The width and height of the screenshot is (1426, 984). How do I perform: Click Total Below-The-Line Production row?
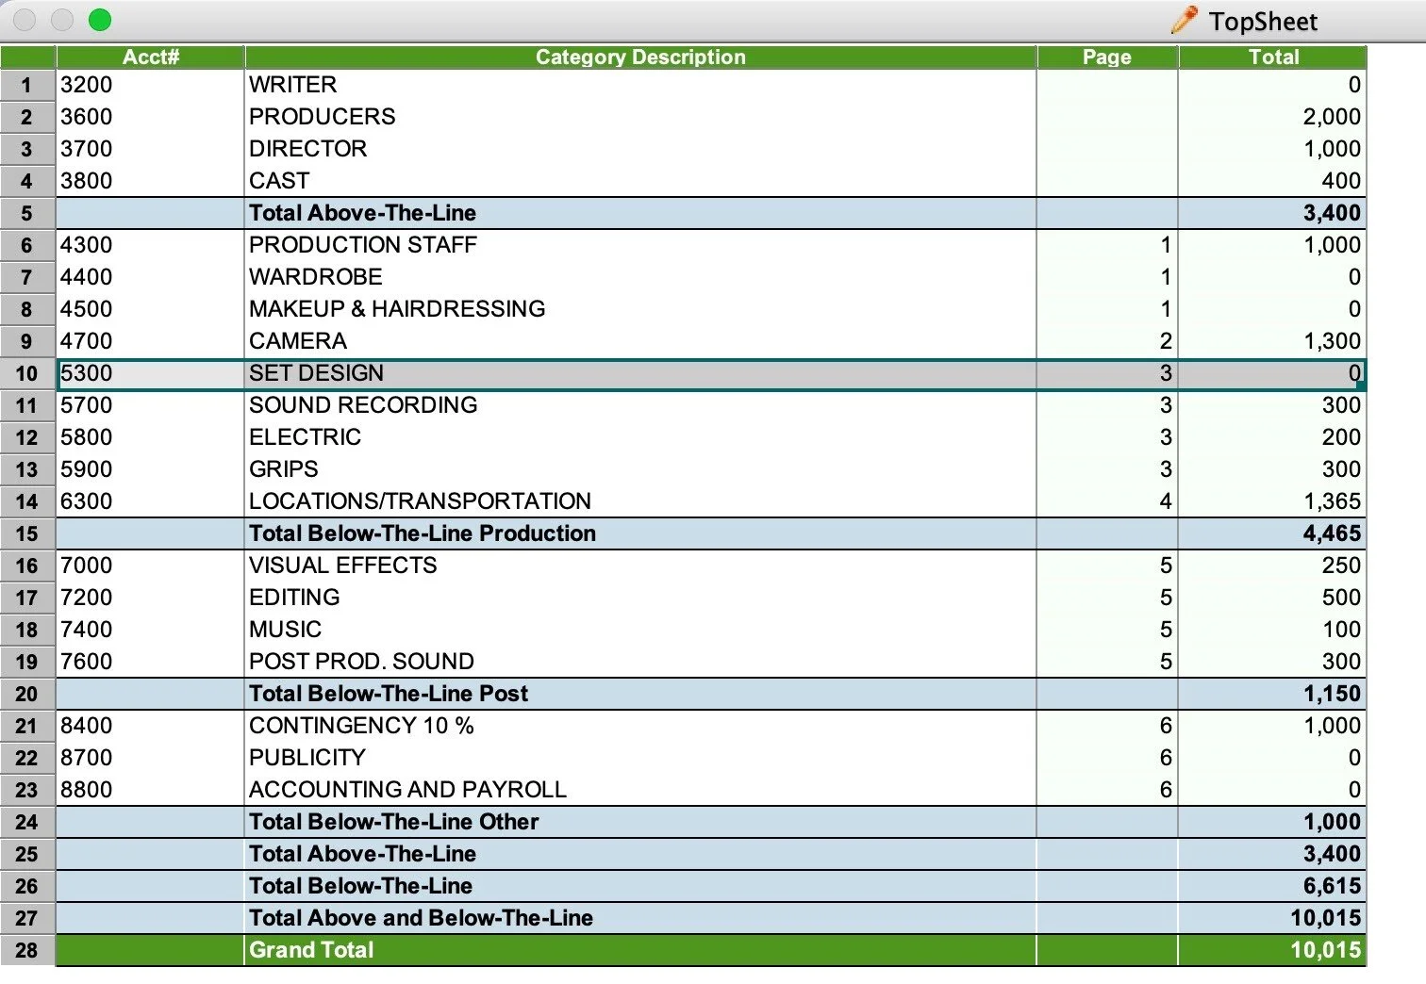point(711,533)
